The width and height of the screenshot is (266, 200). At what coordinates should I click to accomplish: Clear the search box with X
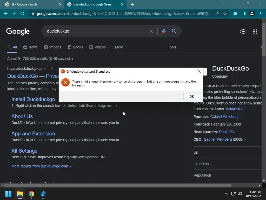[151, 31]
